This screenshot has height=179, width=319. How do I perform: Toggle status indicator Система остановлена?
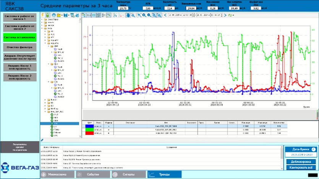coord(20,37)
